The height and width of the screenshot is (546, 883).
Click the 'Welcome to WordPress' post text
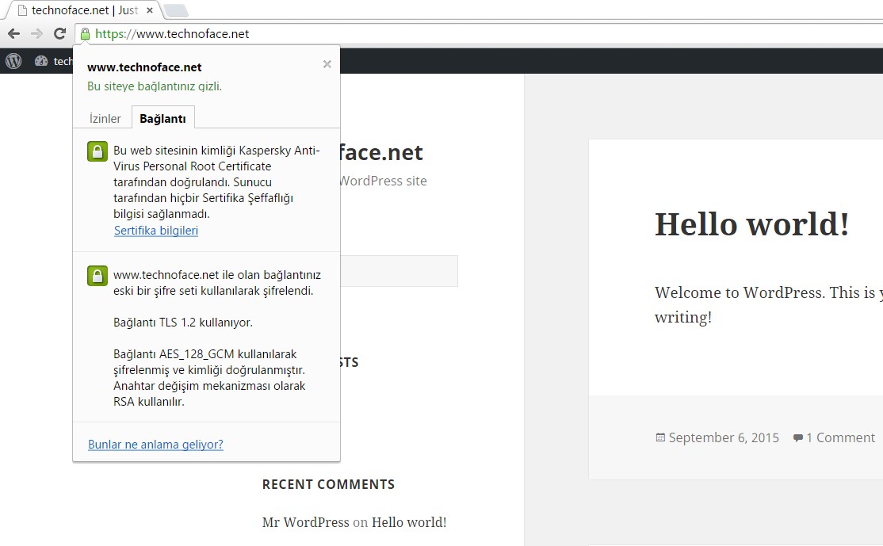(x=769, y=304)
